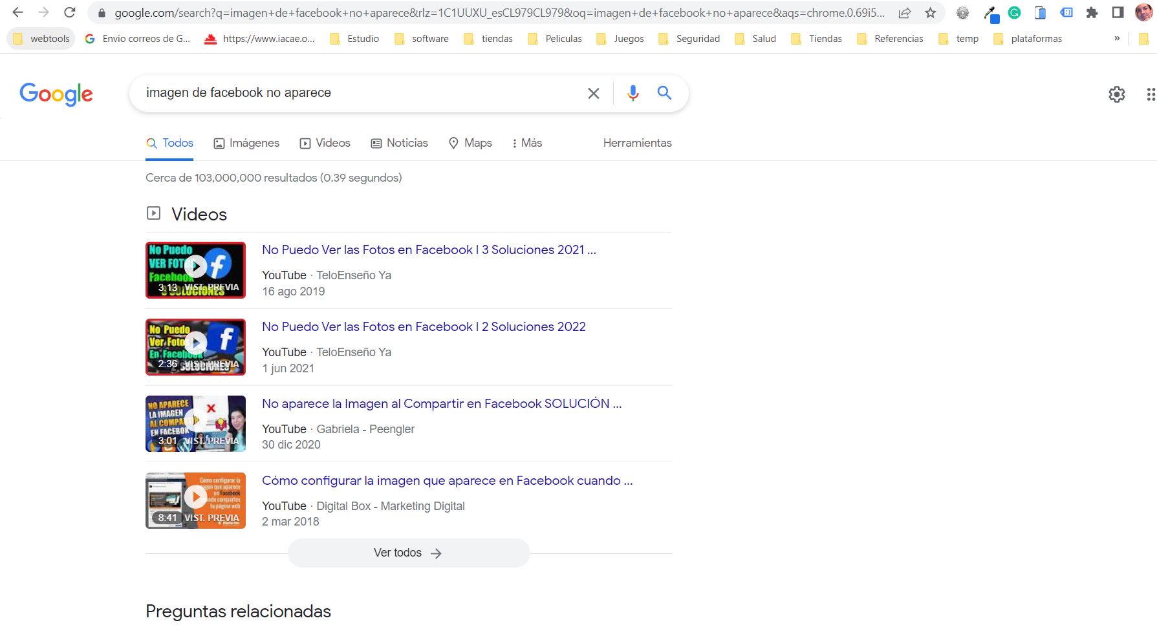Show more bookmarks with the chevron
This screenshot has width=1157, height=627.
pos(1117,39)
